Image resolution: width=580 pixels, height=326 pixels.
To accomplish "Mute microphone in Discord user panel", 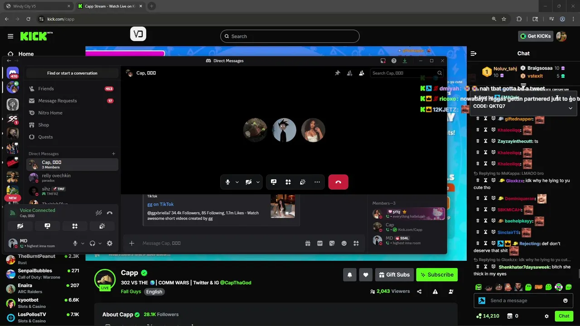I will click(75, 243).
